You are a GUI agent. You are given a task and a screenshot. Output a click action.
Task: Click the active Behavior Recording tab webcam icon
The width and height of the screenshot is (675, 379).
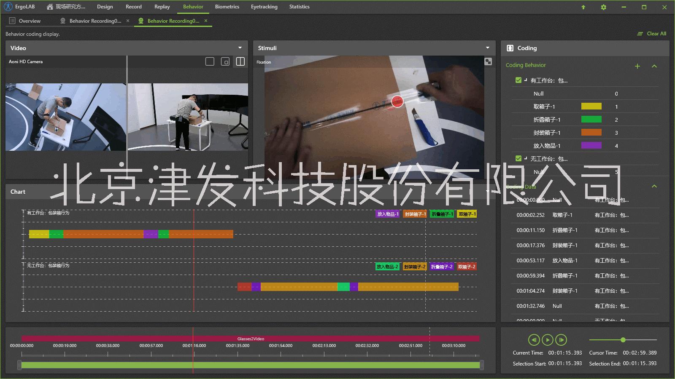[x=141, y=21]
